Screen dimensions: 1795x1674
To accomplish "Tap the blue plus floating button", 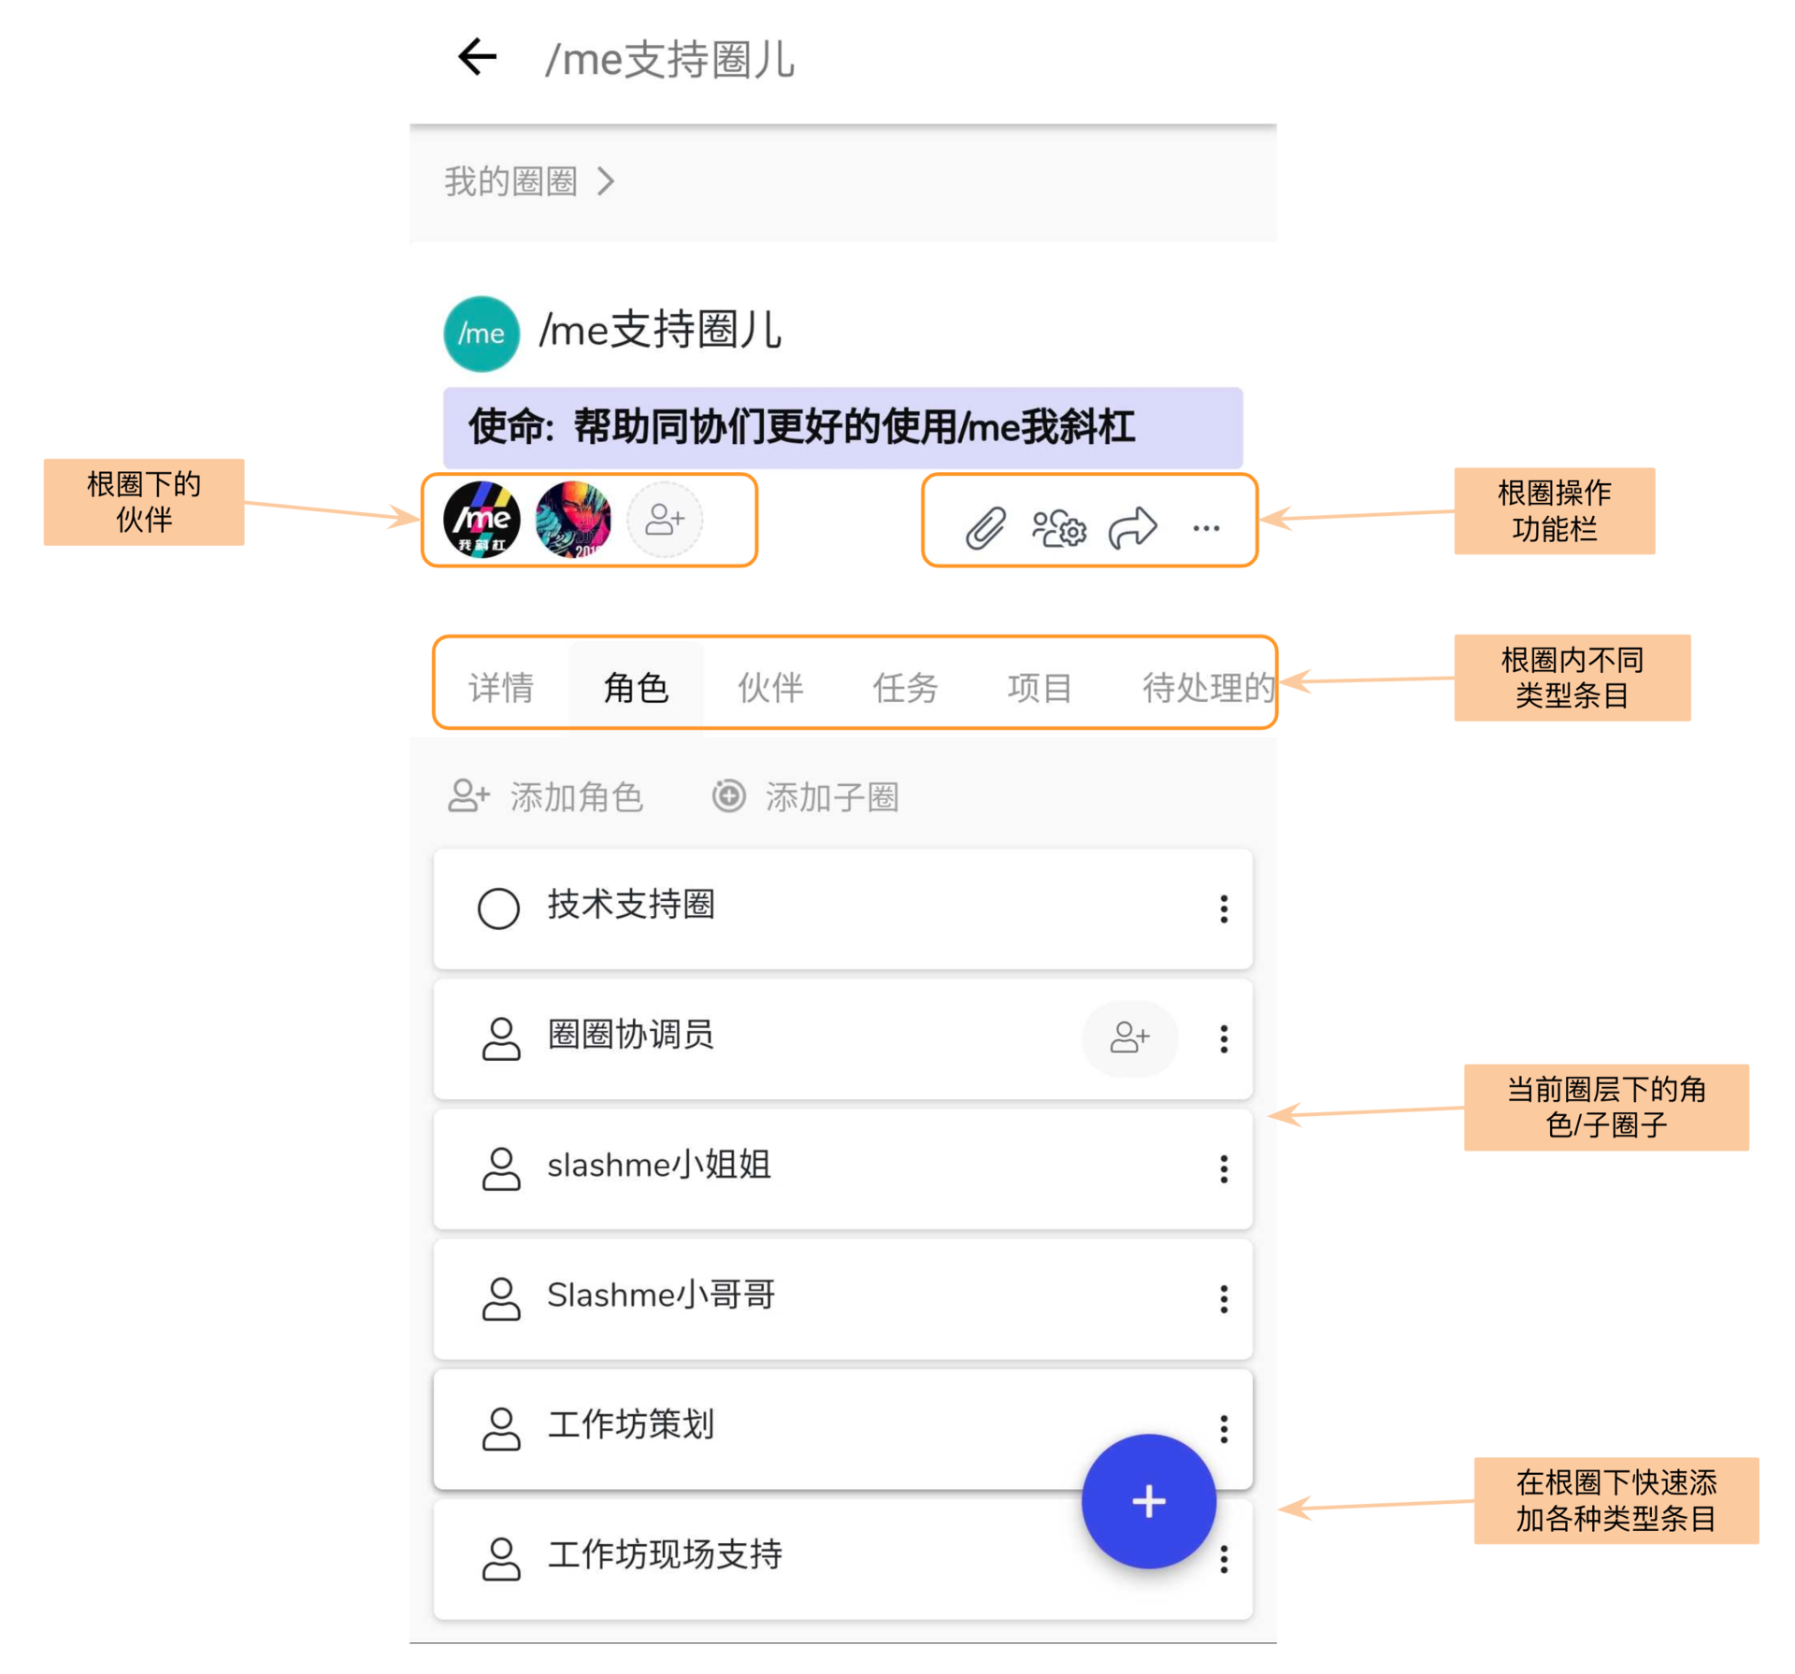I will point(1148,1501).
